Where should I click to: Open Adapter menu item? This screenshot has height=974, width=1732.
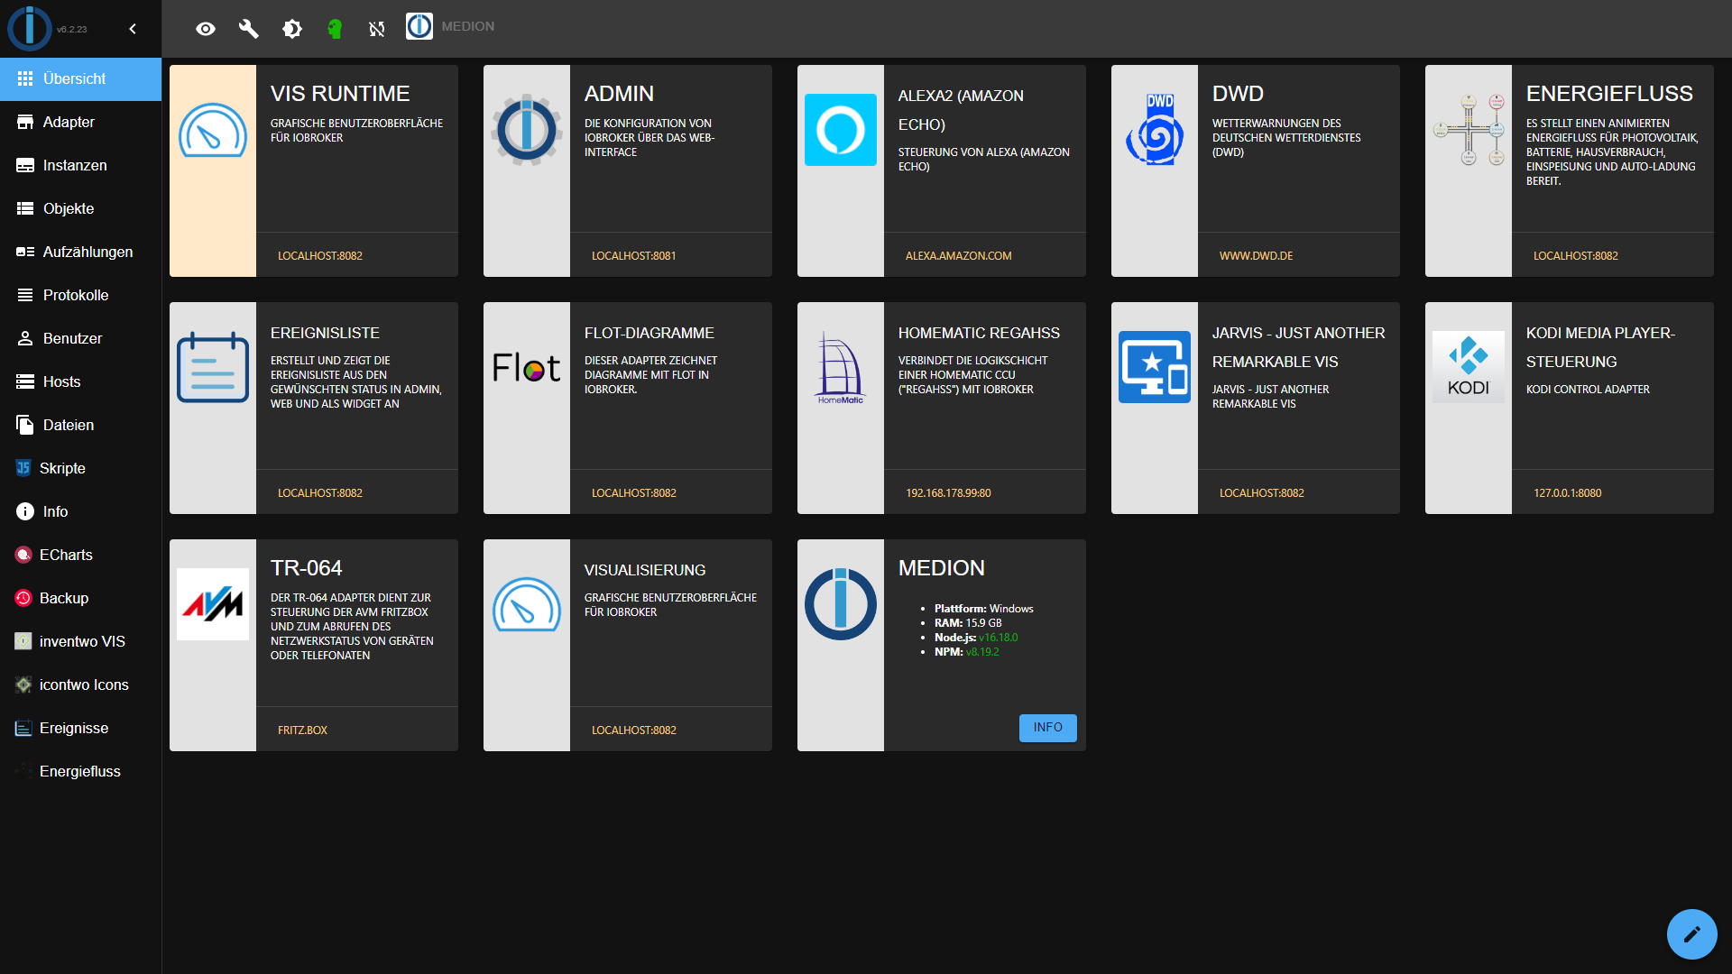[x=81, y=122]
